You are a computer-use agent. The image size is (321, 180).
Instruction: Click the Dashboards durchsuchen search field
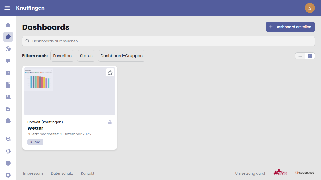169,41
